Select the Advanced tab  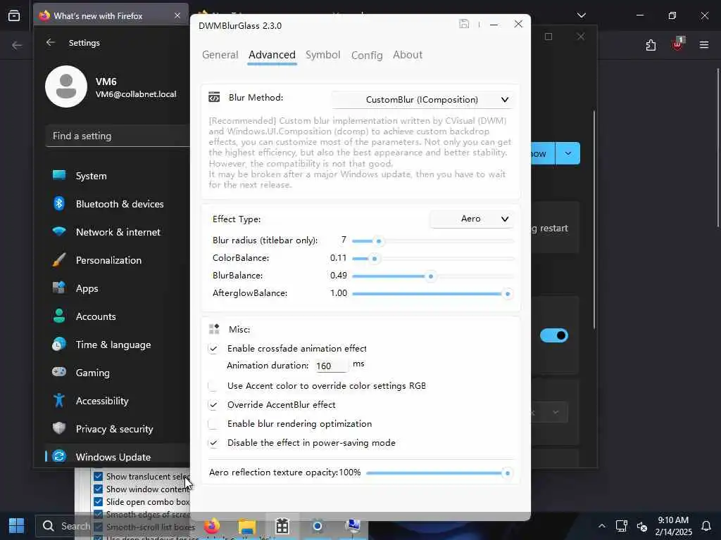coord(272,55)
